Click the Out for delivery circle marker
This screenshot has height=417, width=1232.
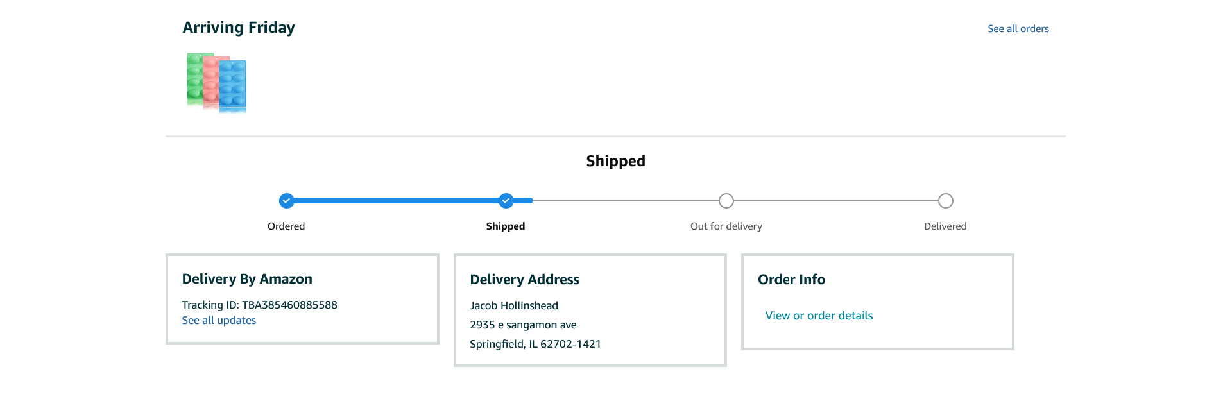[x=726, y=201]
